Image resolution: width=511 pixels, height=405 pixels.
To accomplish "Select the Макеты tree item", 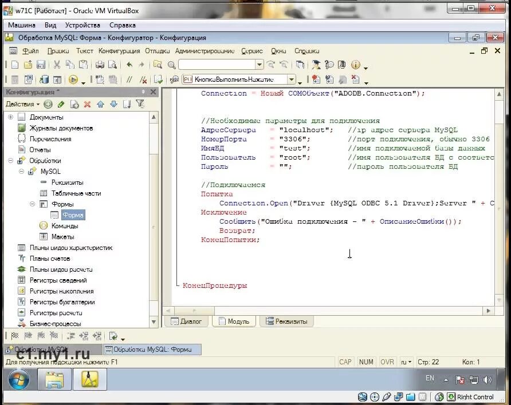I will point(63,237).
